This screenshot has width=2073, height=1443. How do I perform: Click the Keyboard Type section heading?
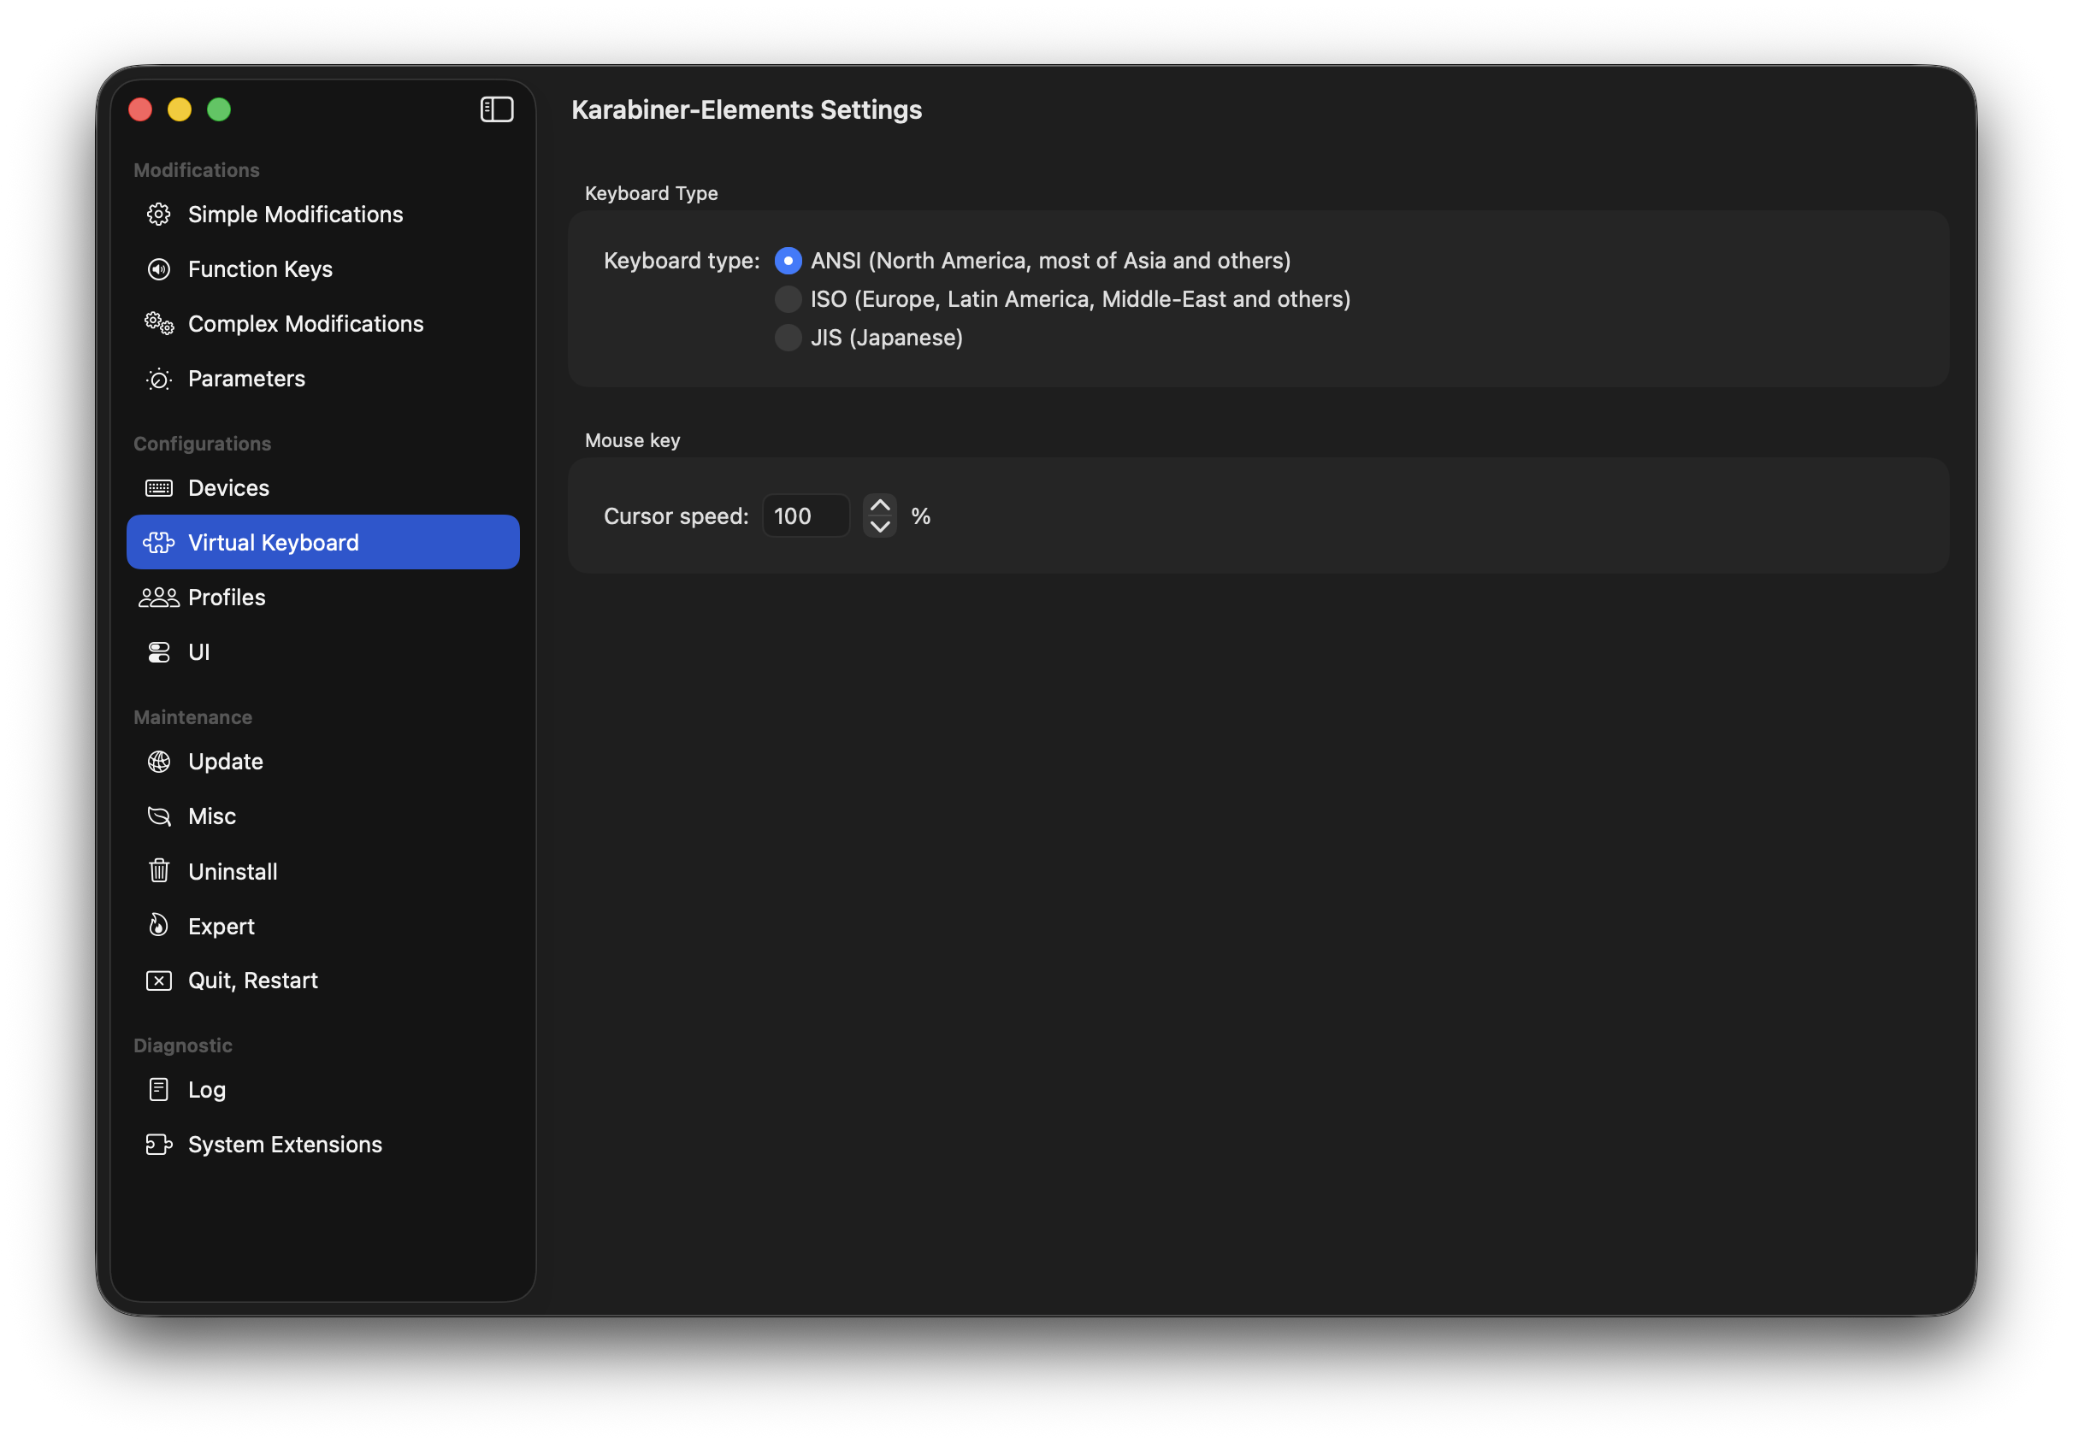(651, 193)
